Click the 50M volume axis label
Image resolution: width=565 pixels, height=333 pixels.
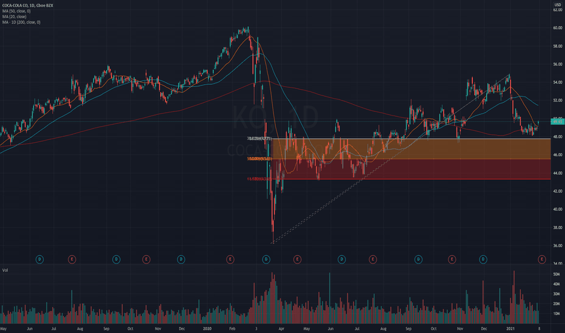point(557,274)
